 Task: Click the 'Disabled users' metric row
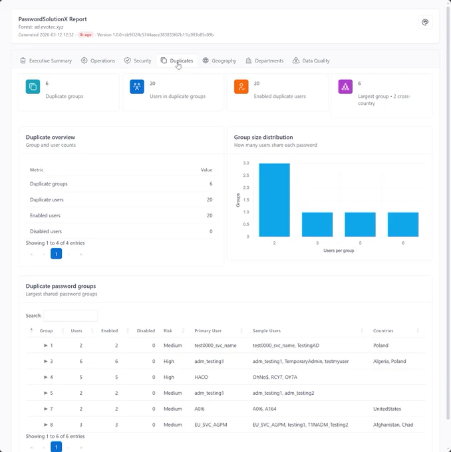(121, 231)
